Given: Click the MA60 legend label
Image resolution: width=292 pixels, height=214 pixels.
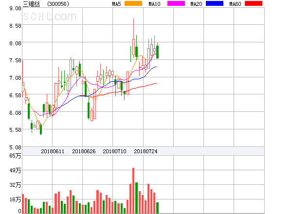Looking at the screenshot, I should coord(235,4).
